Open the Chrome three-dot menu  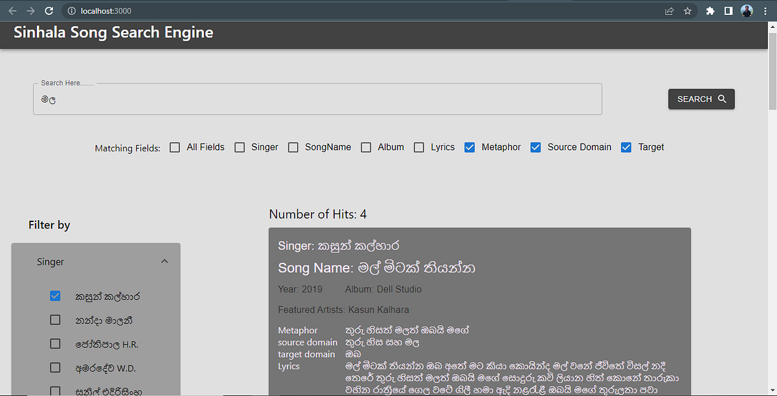pos(765,10)
